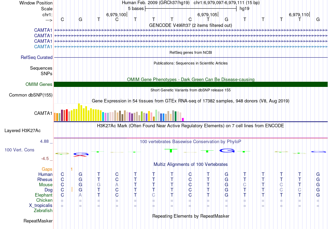Screen dimensions: 328x229
Task: Open Multiz Alignments of 100 Vertebrates title
Action: click(191, 165)
